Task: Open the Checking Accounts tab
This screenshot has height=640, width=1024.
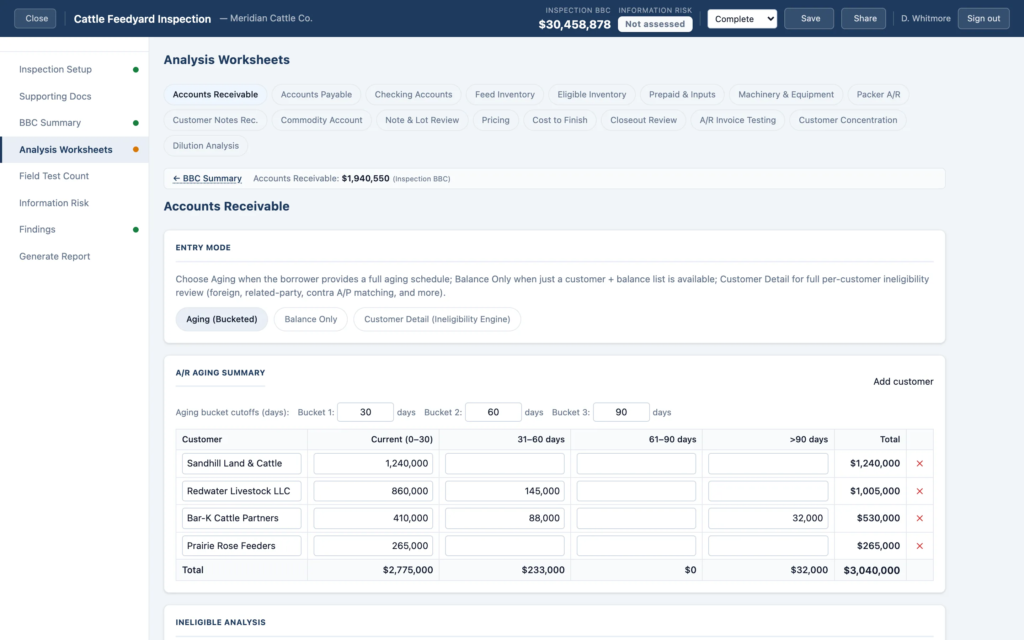Action: (414, 94)
